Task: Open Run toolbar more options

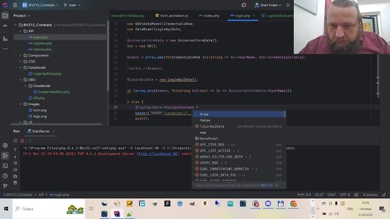Action: click(x=30, y=141)
